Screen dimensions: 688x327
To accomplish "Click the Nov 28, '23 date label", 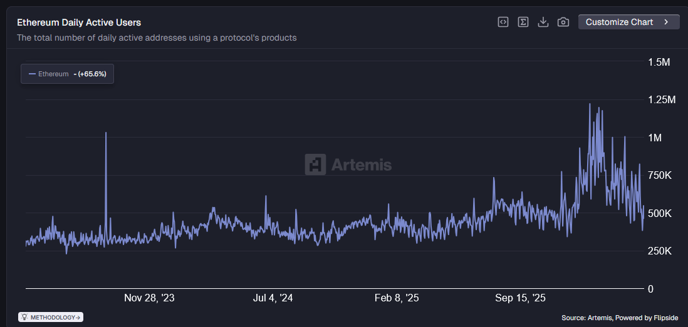I will click(149, 298).
